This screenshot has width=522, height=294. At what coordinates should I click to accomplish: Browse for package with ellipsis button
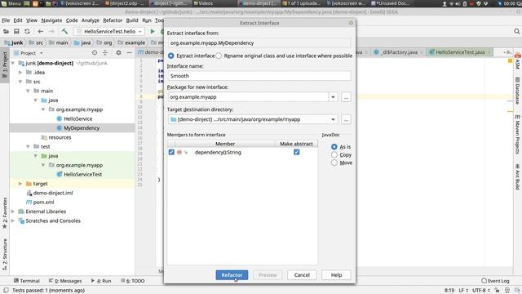coord(346,97)
